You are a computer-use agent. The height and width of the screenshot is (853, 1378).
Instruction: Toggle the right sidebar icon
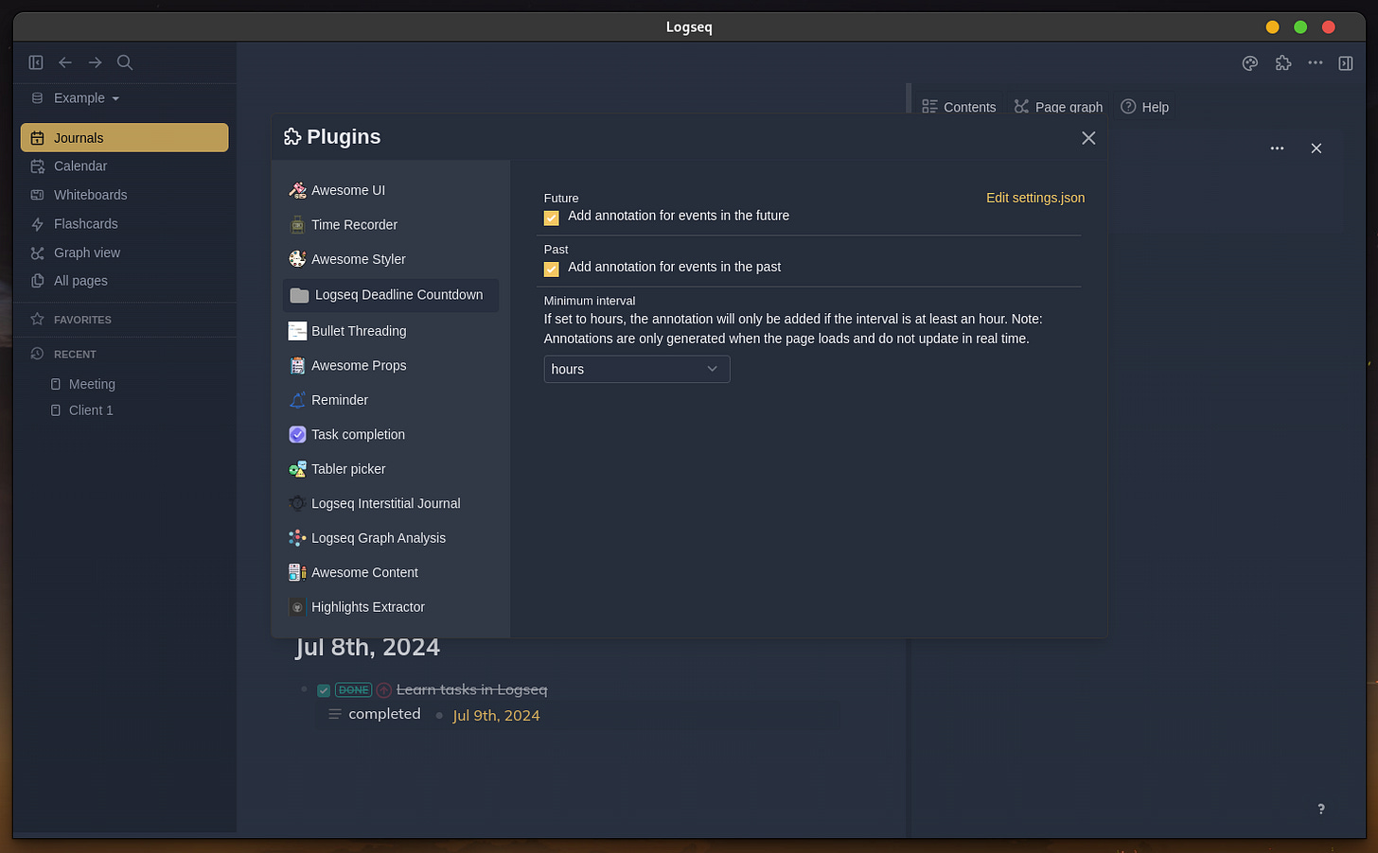pyautogui.click(x=1346, y=63)
